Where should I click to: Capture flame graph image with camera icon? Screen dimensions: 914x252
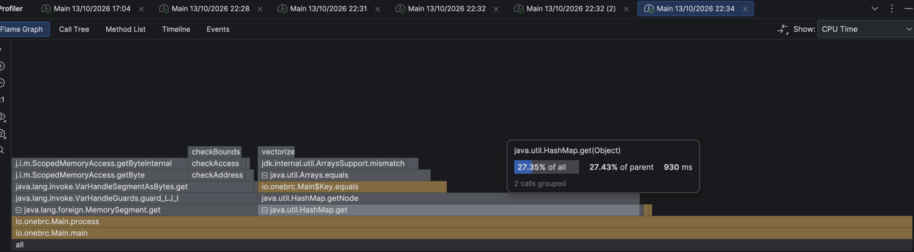(2, 134)
